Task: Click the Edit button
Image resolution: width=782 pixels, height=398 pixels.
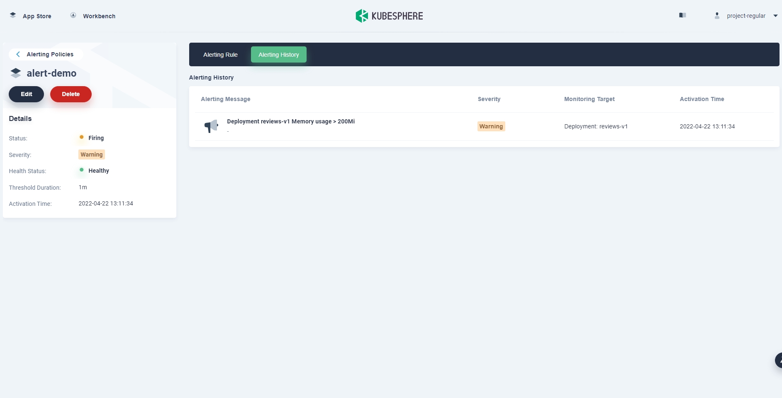Action: (26, 94)
